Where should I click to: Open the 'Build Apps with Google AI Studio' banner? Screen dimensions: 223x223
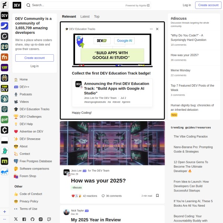click(x=112, y=50)
